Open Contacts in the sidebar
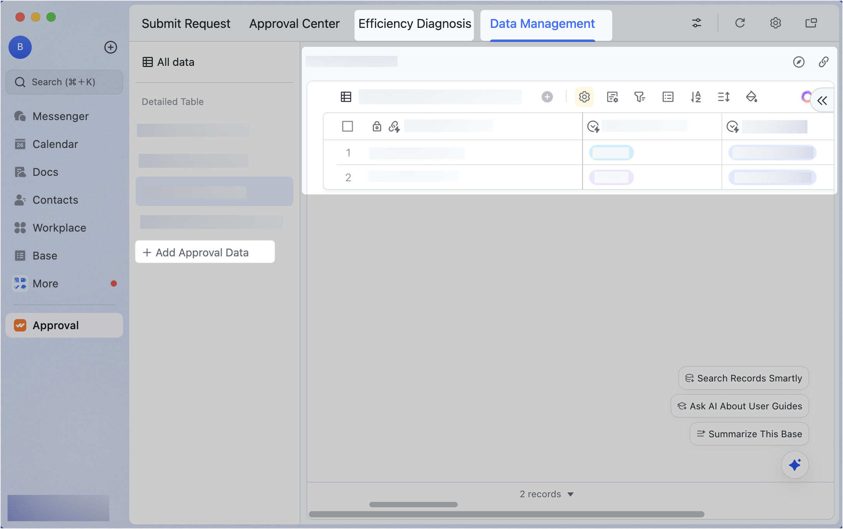This screenshot has height=529, width=843. click(64, 200)
